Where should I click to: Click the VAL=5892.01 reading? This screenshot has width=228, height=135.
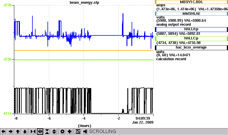pos(190,34)
